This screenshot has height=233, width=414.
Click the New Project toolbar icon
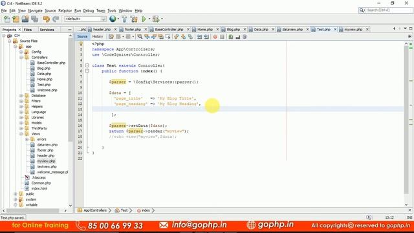coord(16,19)
